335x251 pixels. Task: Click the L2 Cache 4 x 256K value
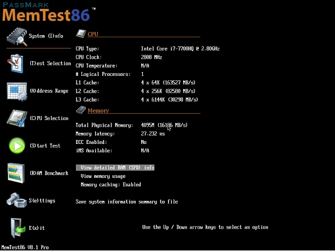click(168, 91)
